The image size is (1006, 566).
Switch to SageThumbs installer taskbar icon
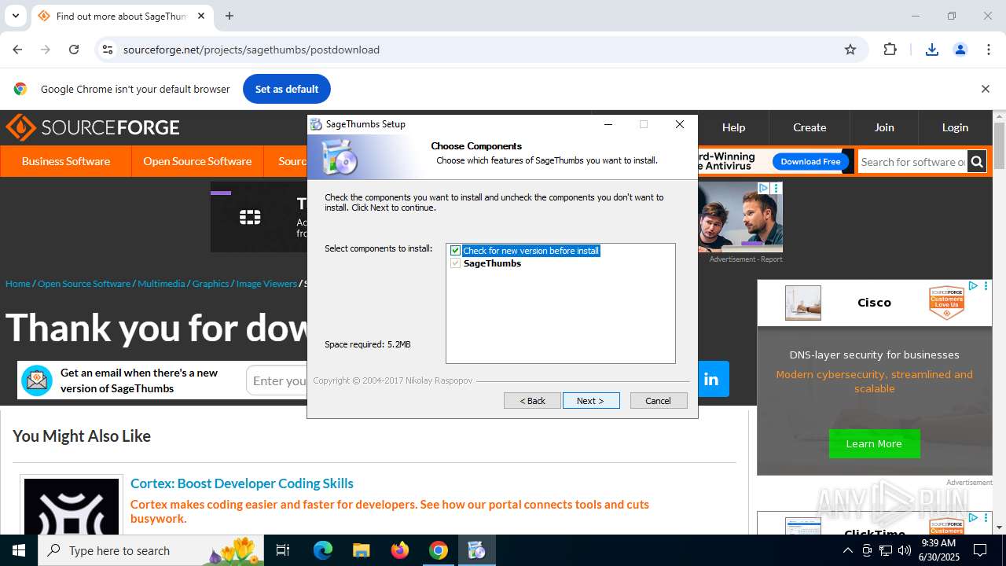coord(477,550)
